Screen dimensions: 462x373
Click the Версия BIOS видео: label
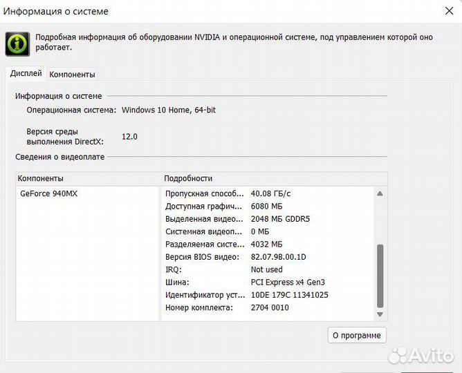coord(202,257)
